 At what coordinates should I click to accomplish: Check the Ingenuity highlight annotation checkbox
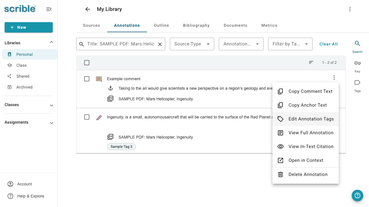pos(87,117)
